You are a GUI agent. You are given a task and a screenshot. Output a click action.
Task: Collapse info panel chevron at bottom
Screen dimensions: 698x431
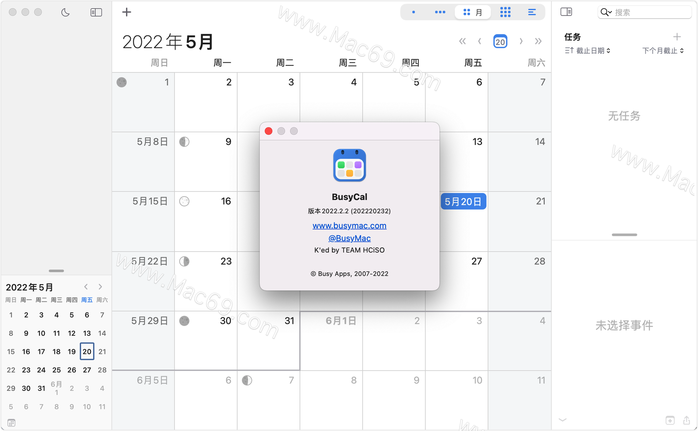(563, 420)
